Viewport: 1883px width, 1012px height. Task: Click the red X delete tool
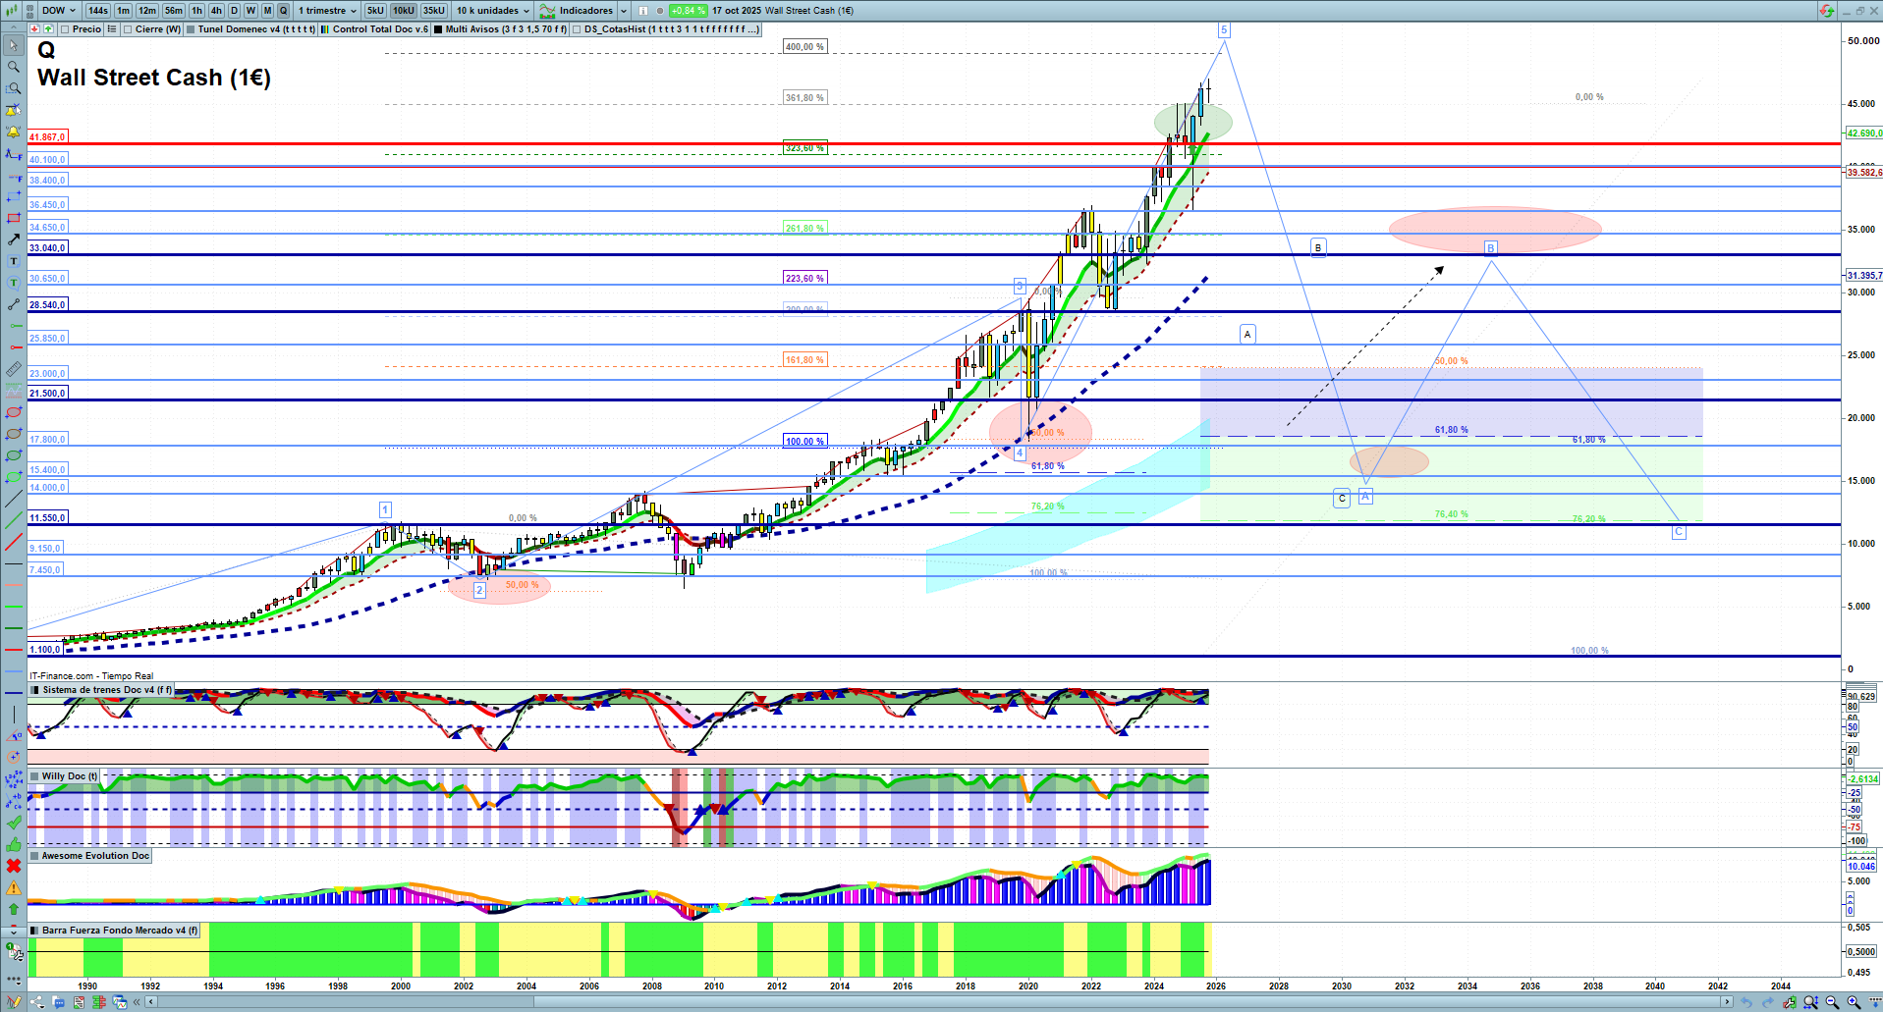13,866
